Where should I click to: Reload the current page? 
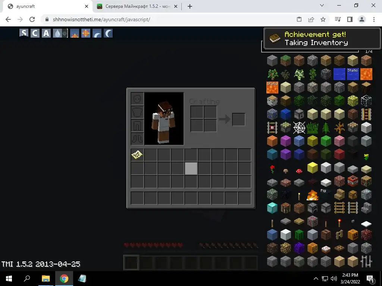coord(32,19)
